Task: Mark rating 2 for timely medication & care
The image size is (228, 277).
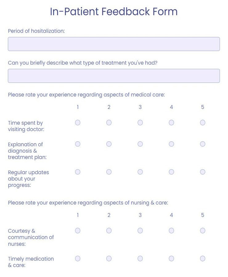Action: (109, 259)
